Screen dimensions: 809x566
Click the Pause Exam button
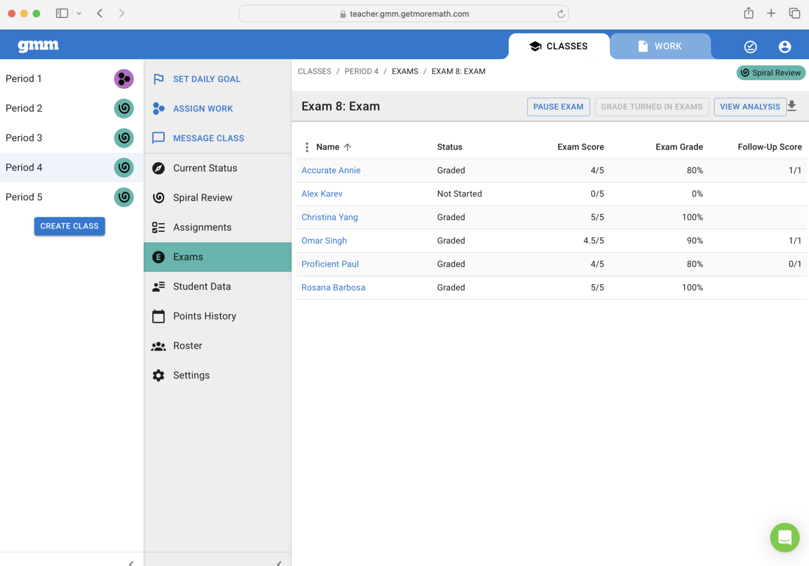pos(558,106)
